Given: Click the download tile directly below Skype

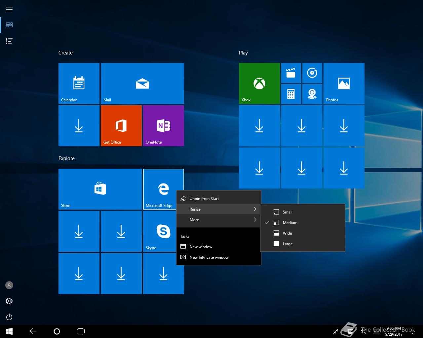Looking at the screenshot, I should click(x=164, y=274).
